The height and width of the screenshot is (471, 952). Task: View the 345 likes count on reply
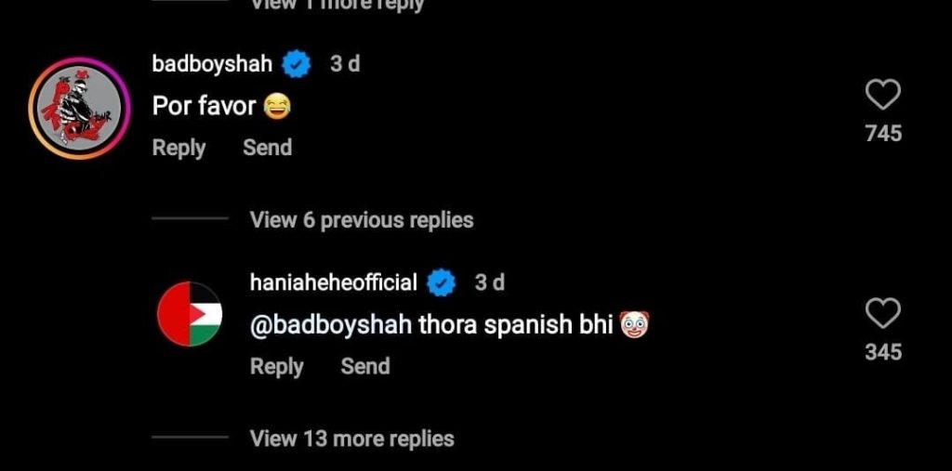point(883,353)
